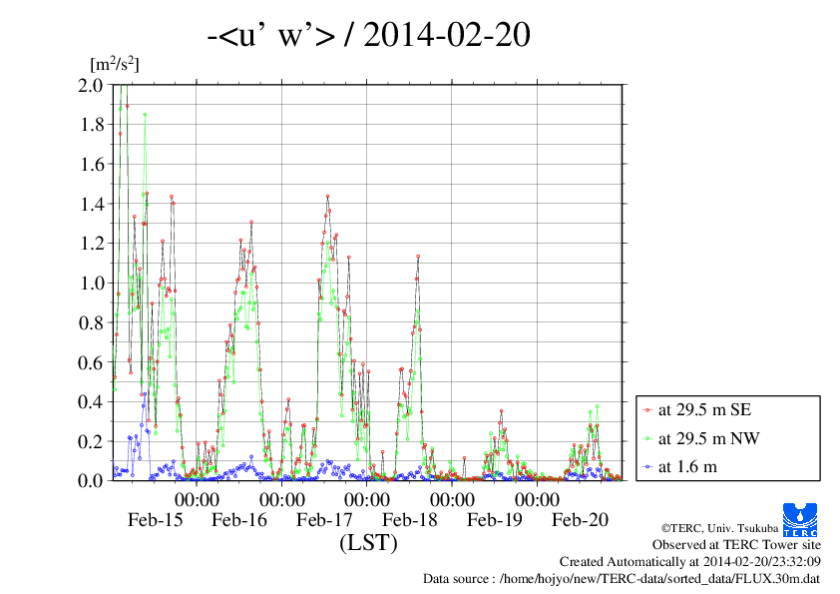This screenshot has height=594, width=840.
Task: Click the '[m2/s2]' unit label
Action: [115, 64]
